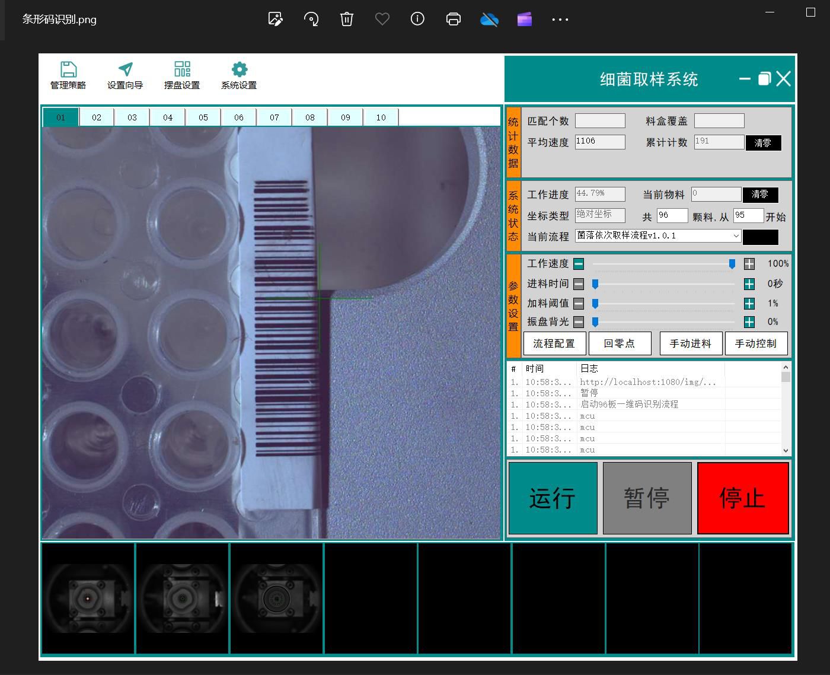Expand the 当前流程 dropdown

pyautogui.click(x=736, y=236)
